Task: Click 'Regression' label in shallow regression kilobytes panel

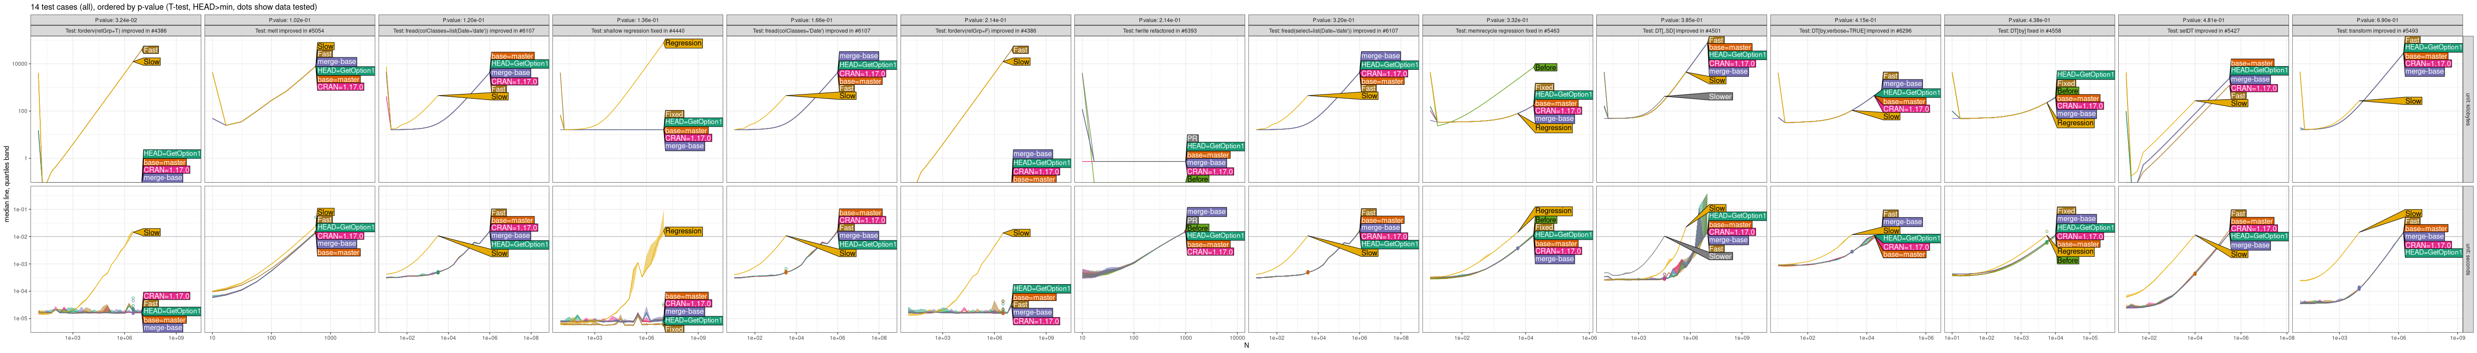Action: point(683,43)
